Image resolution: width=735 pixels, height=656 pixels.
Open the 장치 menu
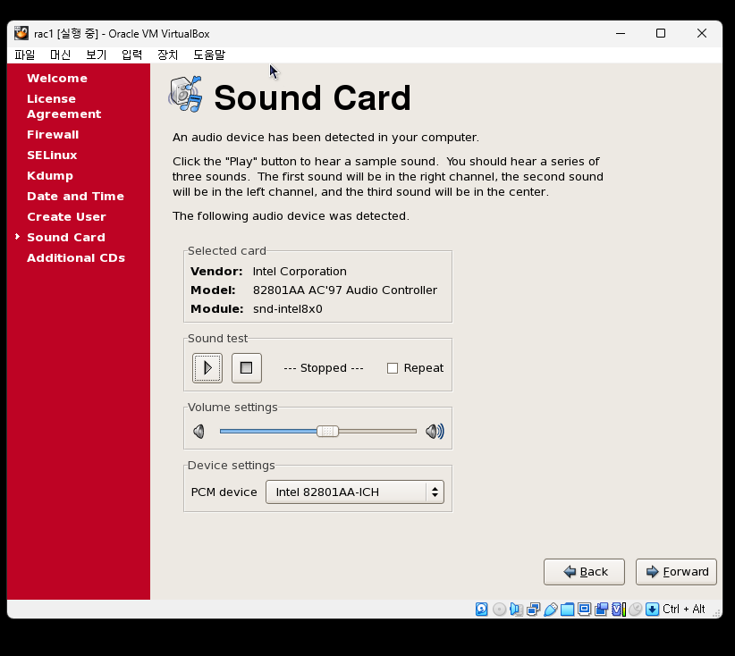tap(168, 55)
